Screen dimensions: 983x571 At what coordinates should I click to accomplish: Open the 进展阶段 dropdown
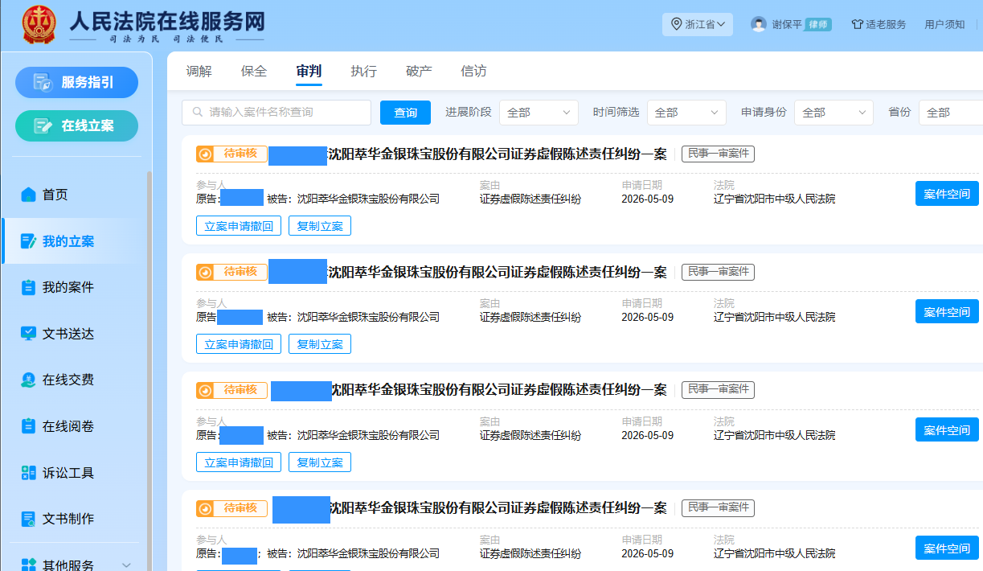[x=539, y=113]
